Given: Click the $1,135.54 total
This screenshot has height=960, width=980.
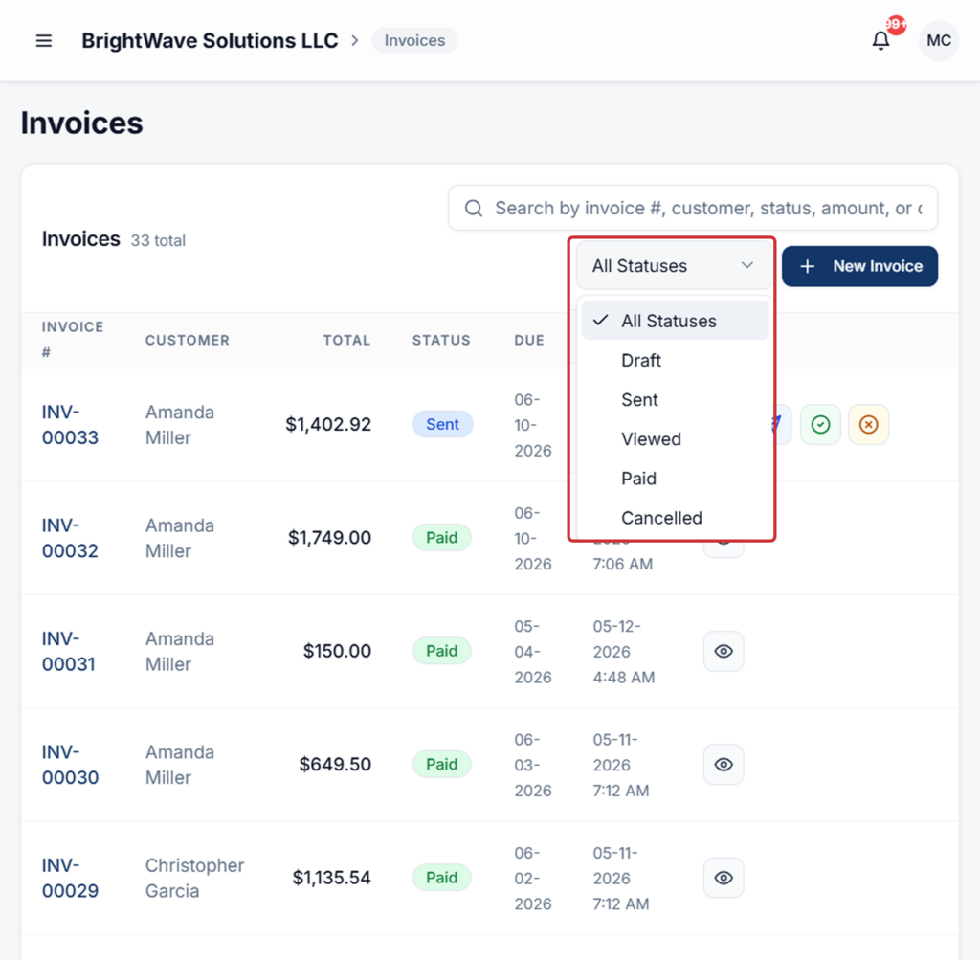Looking at the screenshot, I should [x=331, y=878].
